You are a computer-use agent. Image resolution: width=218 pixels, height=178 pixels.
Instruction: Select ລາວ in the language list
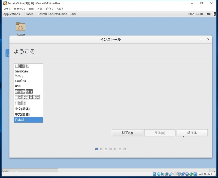click(x=28, y=86)
